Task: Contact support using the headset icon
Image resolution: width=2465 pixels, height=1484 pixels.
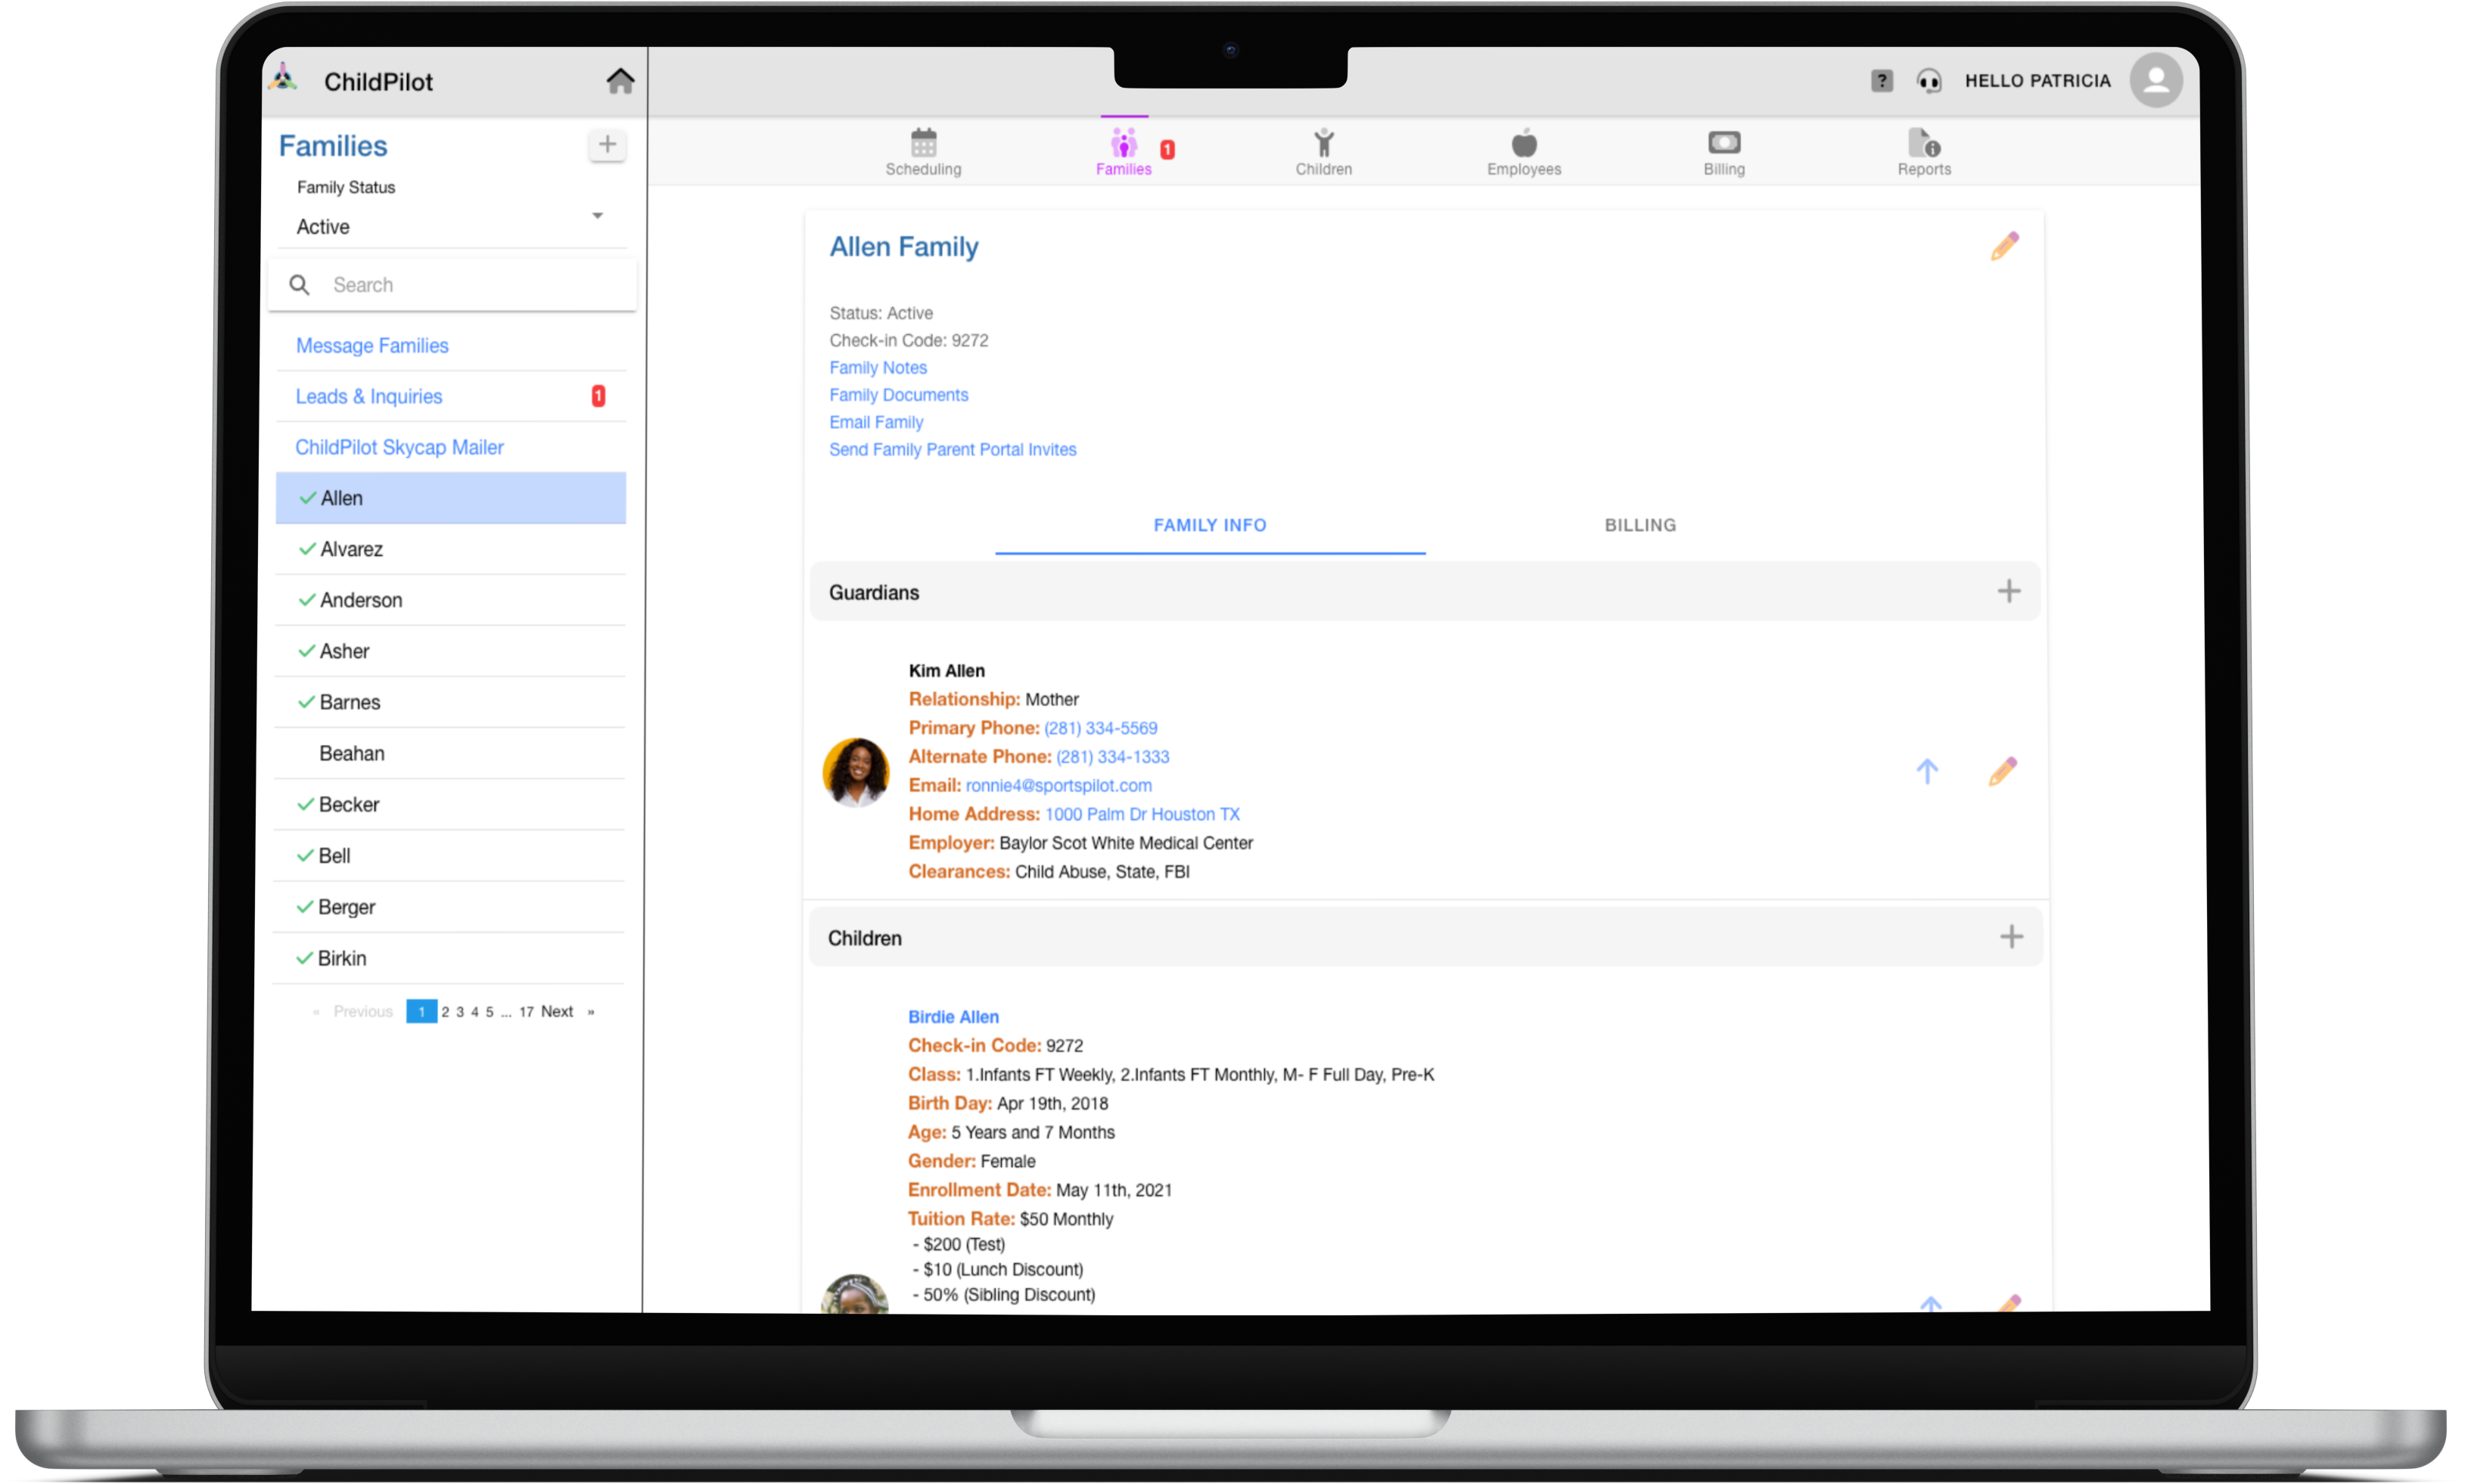Action: (1929, 80)
